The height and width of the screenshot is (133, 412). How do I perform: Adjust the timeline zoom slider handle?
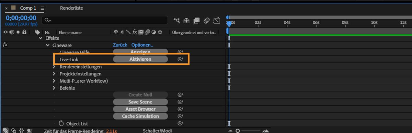[238, 131]
